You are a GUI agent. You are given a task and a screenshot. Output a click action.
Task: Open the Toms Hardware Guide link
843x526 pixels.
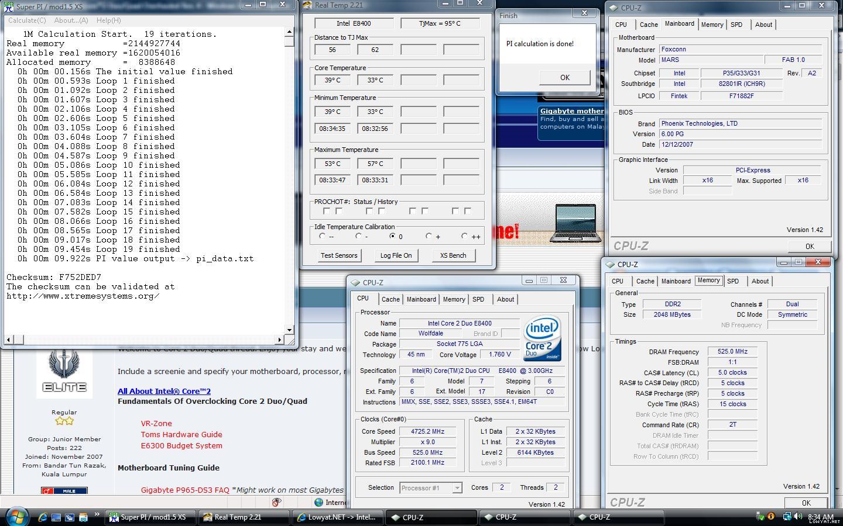[181, 434]
